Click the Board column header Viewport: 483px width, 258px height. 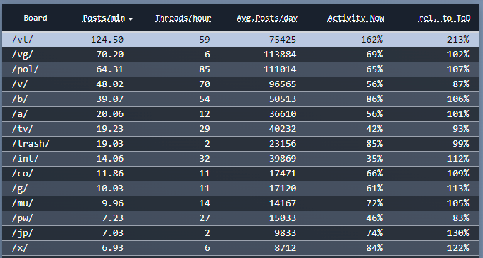tap(36, 18)
